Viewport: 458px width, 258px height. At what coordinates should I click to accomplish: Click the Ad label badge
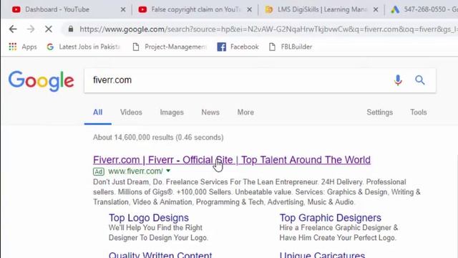point(99,171)
